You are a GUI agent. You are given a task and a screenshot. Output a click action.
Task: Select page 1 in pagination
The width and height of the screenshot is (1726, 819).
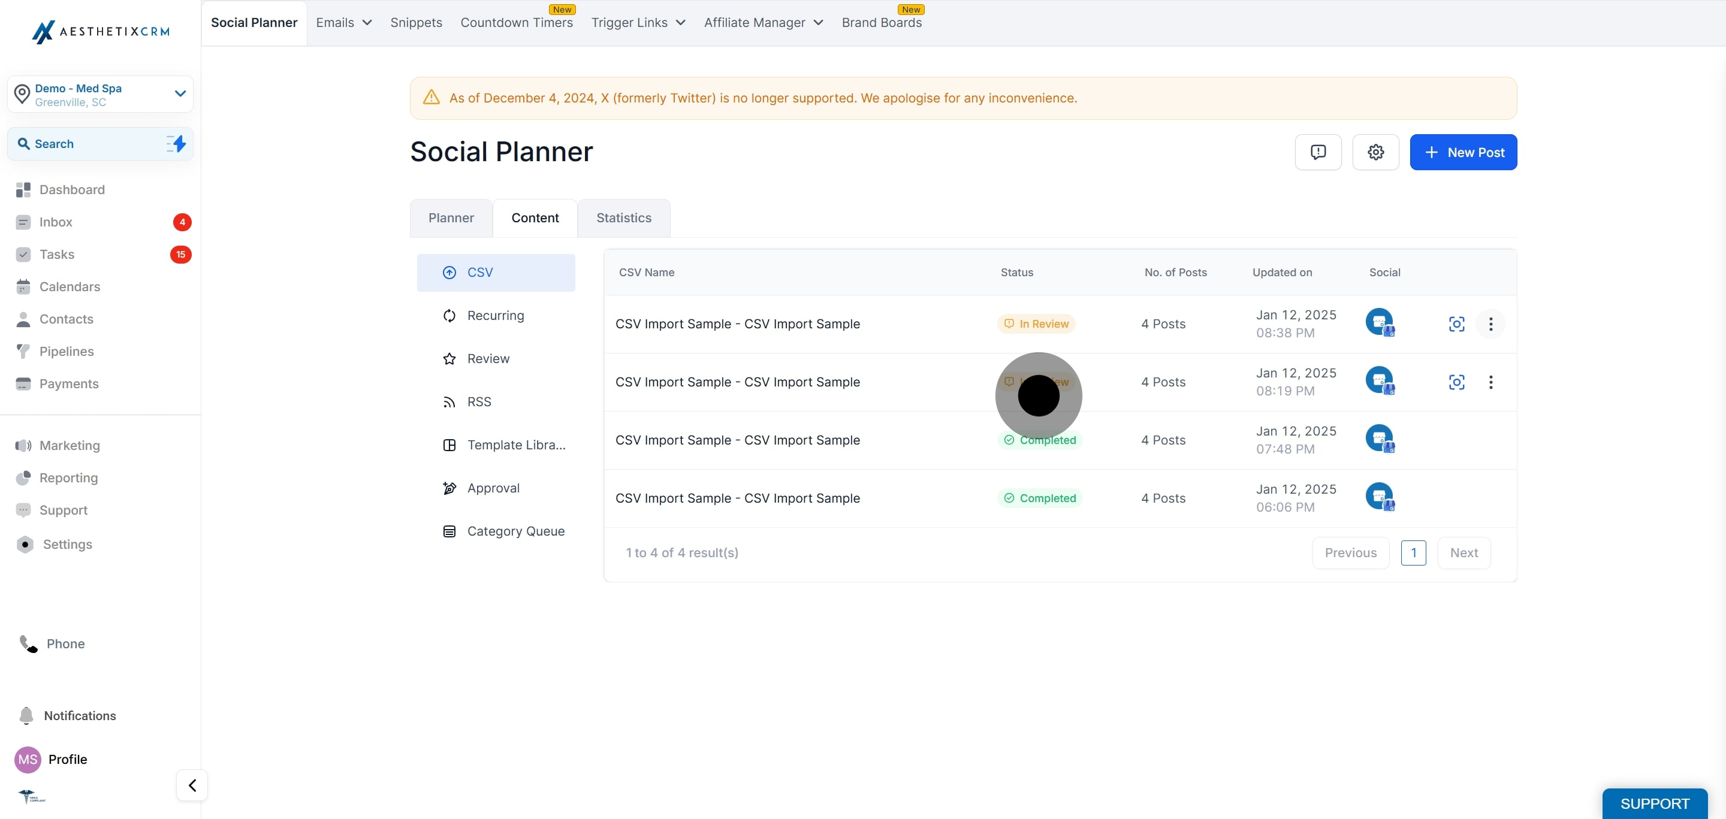(1413, 552)
